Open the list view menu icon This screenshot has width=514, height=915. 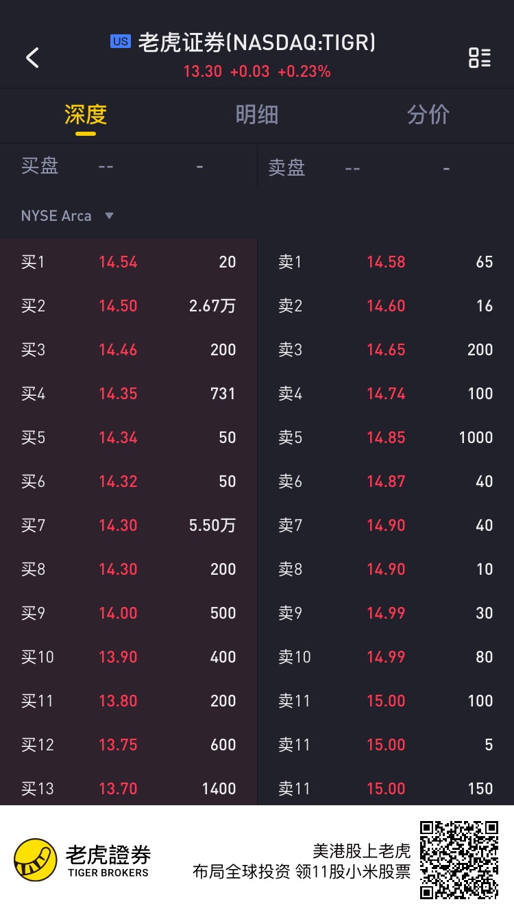tap(479, 58)
